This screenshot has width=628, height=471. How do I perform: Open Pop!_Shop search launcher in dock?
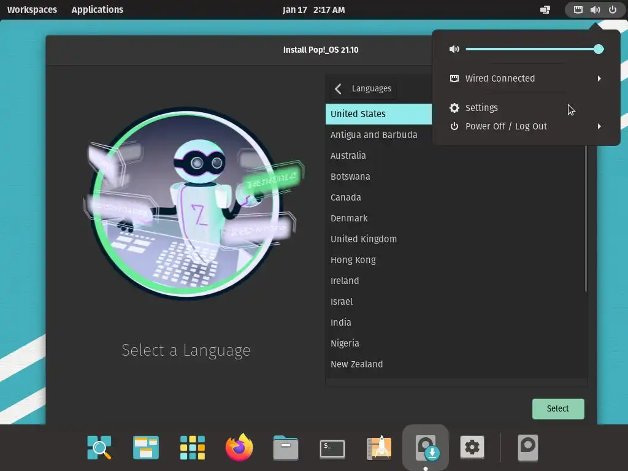99,447
